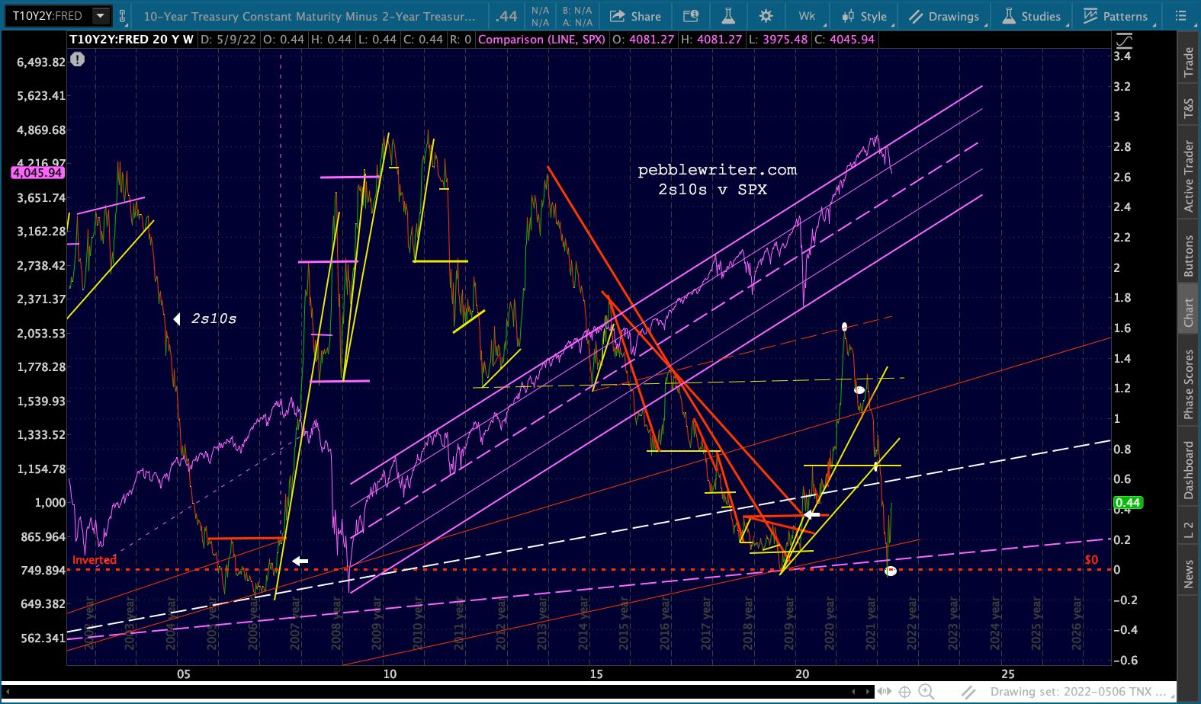Open the Style menu
The image size is (1201, 704).
(865, 16)
